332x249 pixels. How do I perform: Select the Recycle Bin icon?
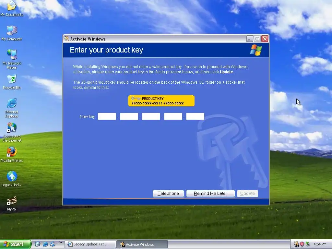(x=12, y=81)
